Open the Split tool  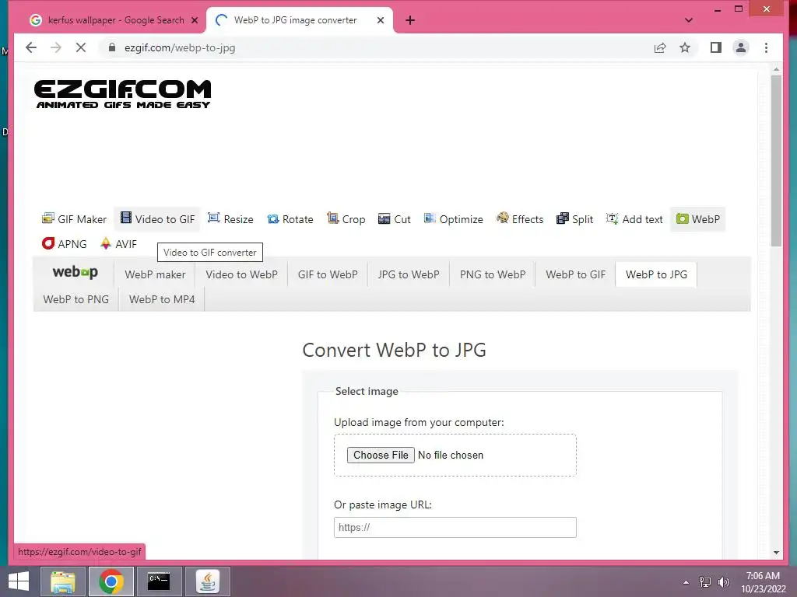[575, 219]
